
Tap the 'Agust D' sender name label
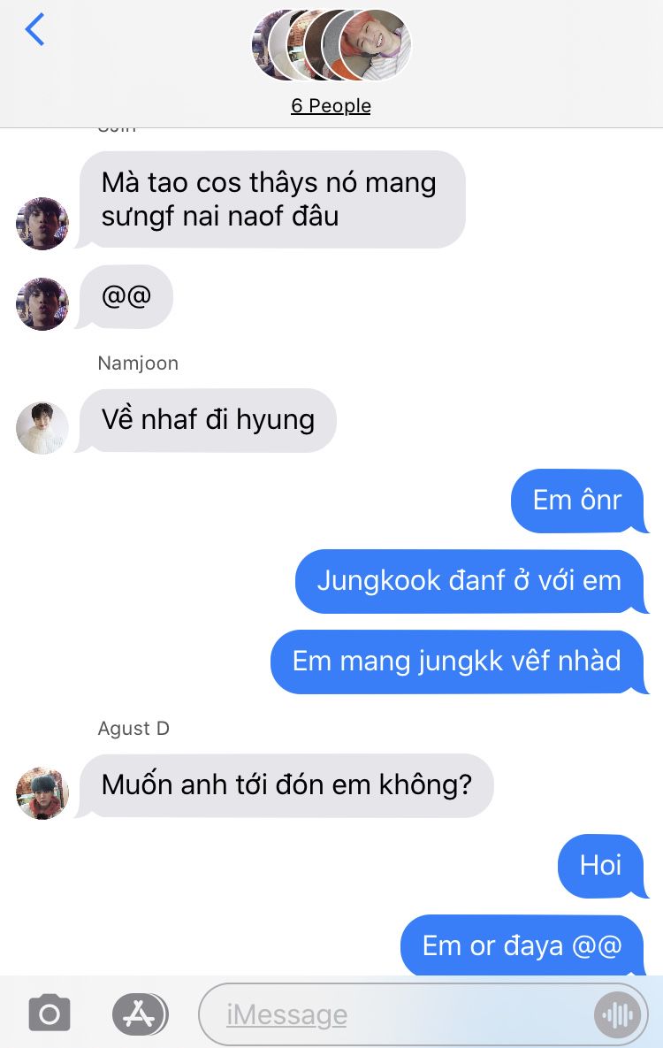point(133,728)
